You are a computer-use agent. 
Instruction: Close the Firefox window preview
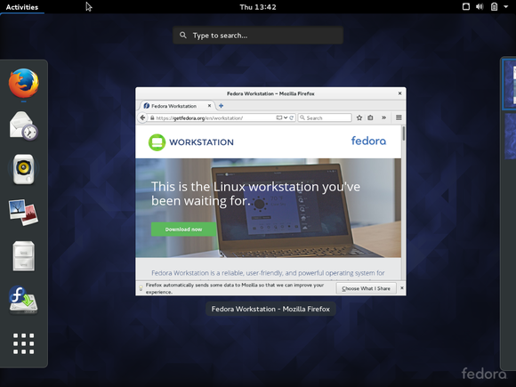coord(399,93)
